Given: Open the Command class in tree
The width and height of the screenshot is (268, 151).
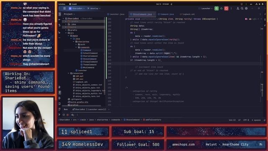Looking at the screenshot, I should click(85, 50).
